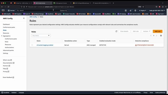Show the list of all browser tabs
Image resolution: width=168 pixels, height=95 pixels.
(x=163, y=3)
